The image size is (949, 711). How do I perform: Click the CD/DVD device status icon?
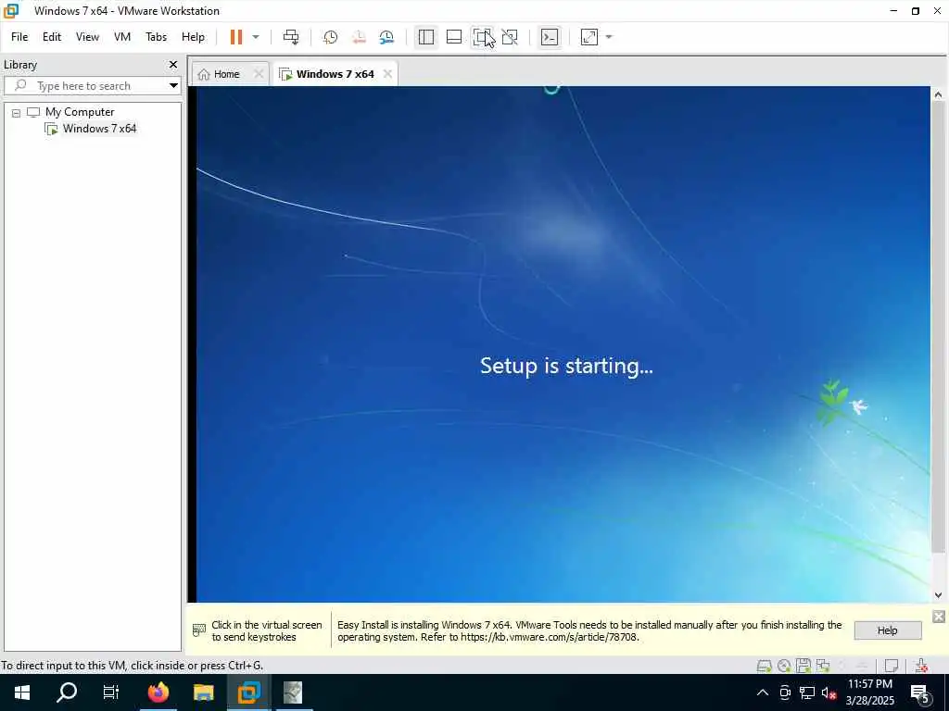click(x=784, y=666)
